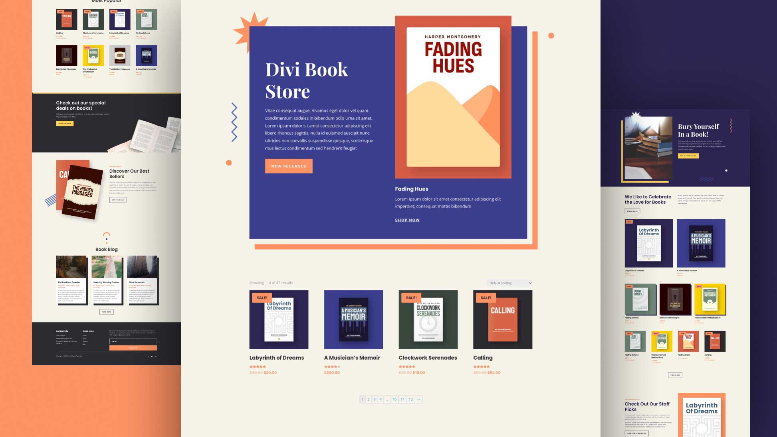Select 'Default sorting' dropdown
The height and width of the screenshot is (437, 777).
tap(509, 282)
